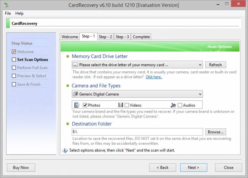Click the camera icon in camera type dropdown
This screenshot has width=248, height=178.
(x=75, y=94)
